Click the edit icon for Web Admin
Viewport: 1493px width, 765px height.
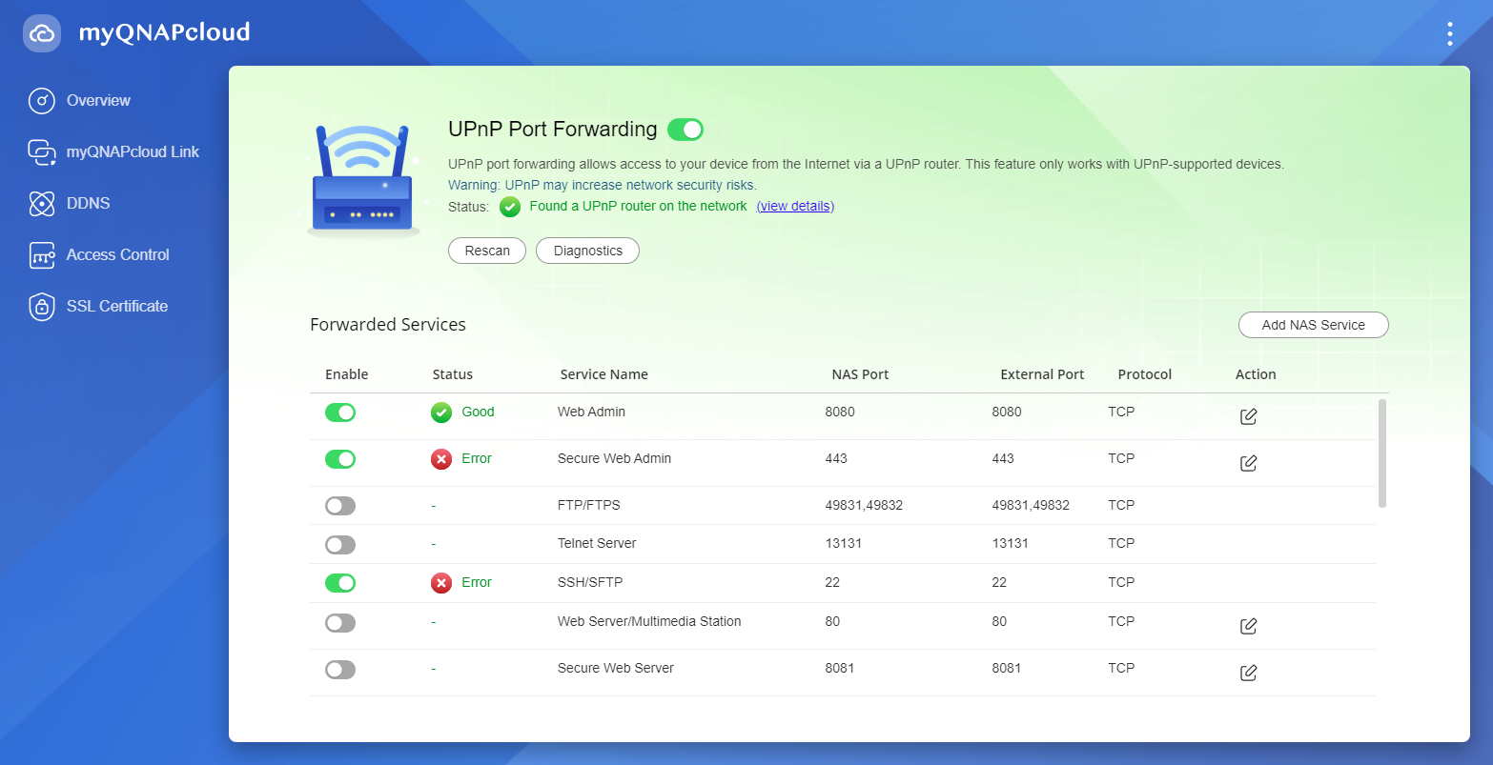[x=1248, y=416]
